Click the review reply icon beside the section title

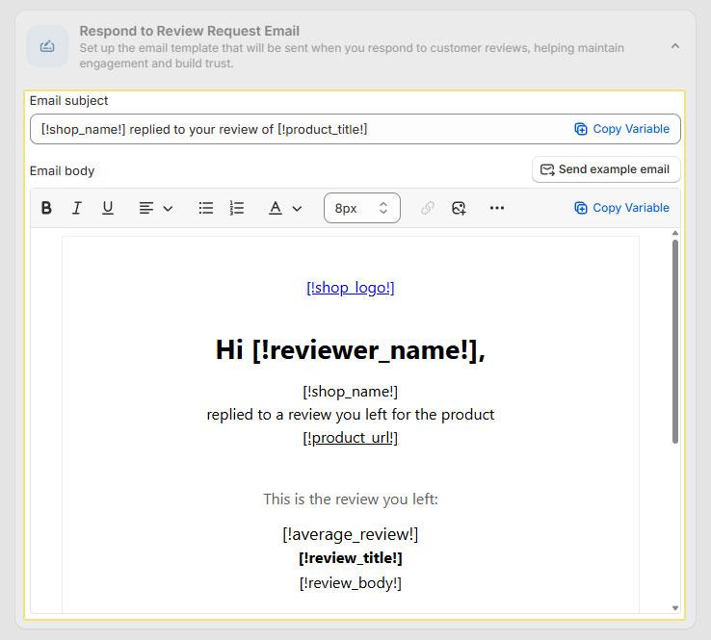coord(47,46)
